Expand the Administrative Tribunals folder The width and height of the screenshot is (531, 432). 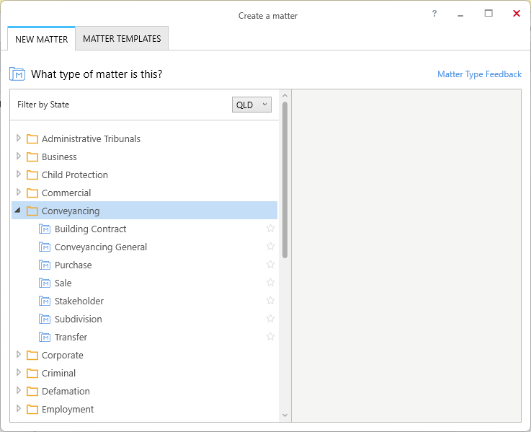tap(19, 138)
